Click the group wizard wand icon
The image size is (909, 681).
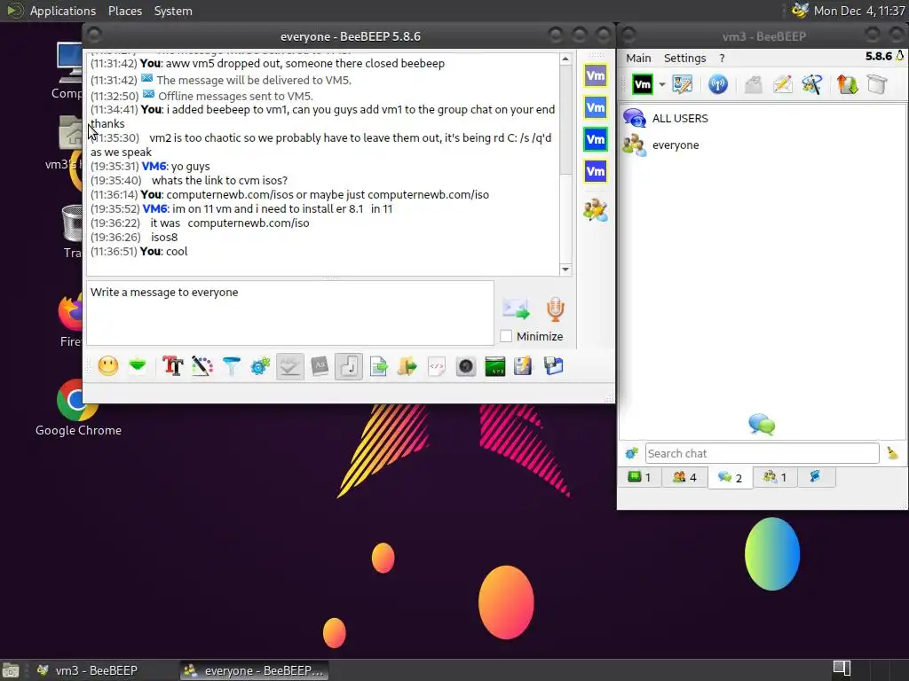point(811,84)
